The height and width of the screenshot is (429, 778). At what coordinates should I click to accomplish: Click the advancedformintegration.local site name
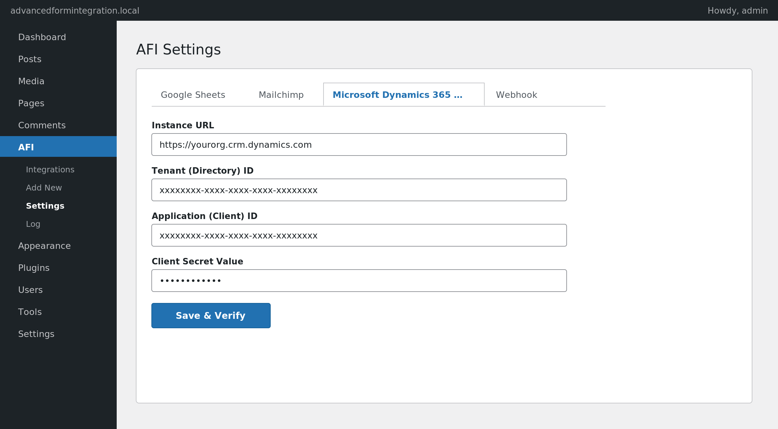pyautogui.click(x=75, y=11)
